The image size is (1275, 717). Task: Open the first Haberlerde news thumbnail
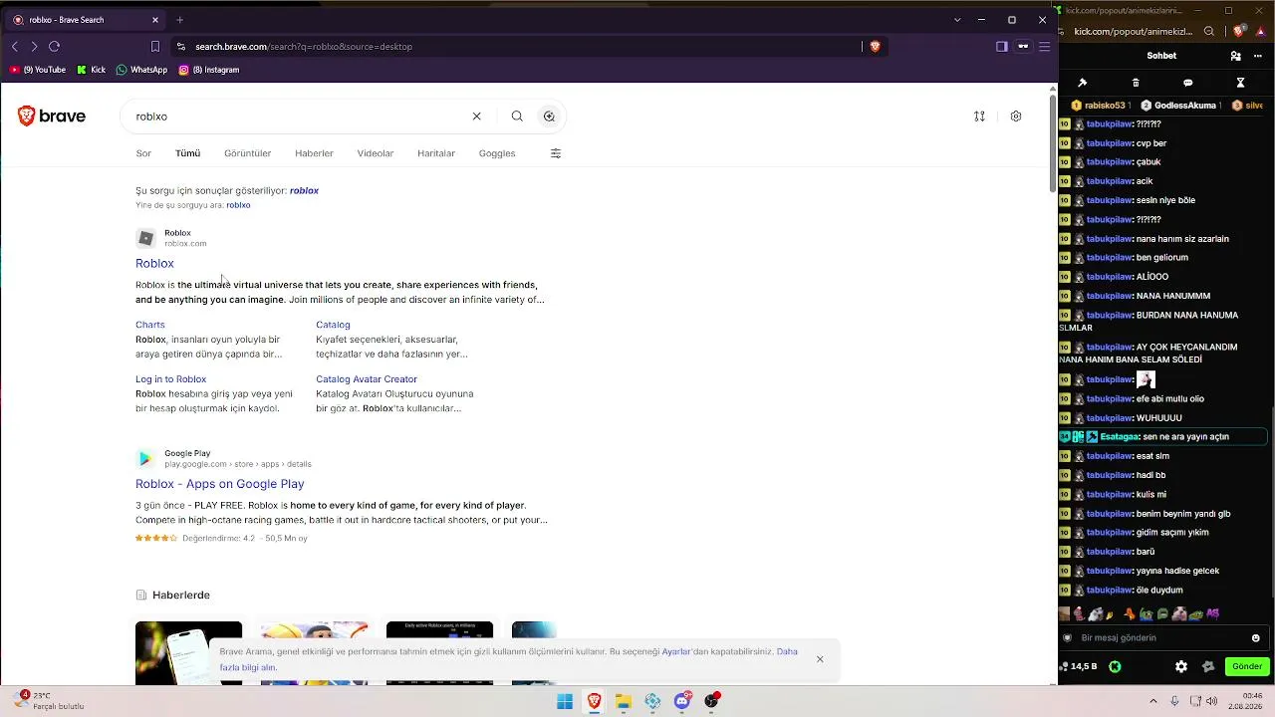188,653
